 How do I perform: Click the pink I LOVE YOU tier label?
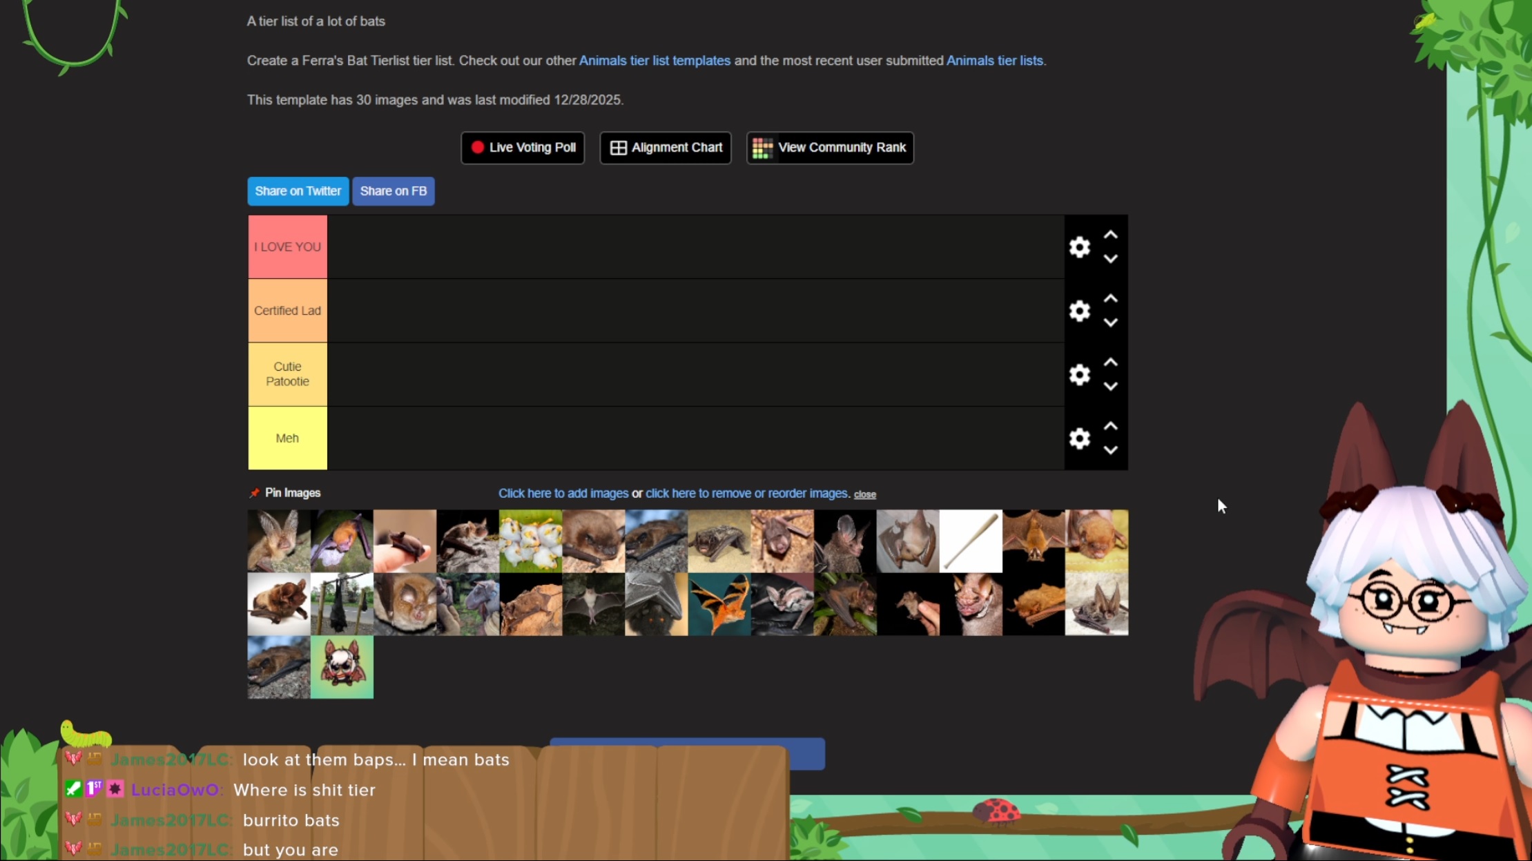pos(287,247)
